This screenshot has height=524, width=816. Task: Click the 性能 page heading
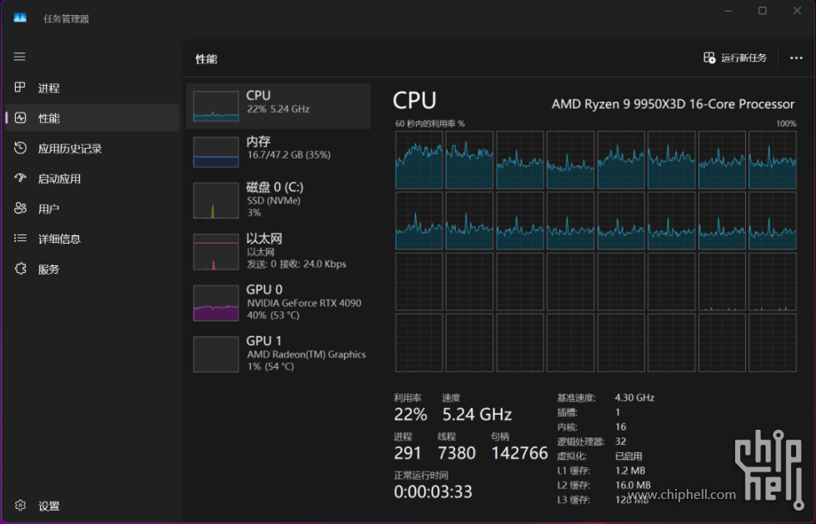(206, 59)
